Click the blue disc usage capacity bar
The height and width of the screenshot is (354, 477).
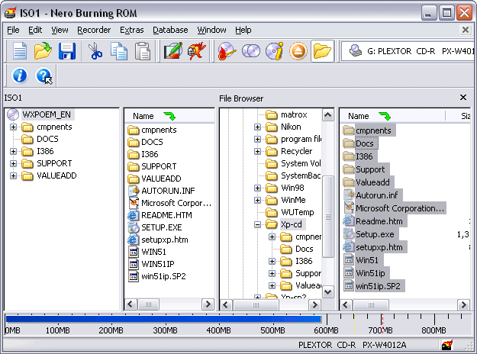coord(163,319)
